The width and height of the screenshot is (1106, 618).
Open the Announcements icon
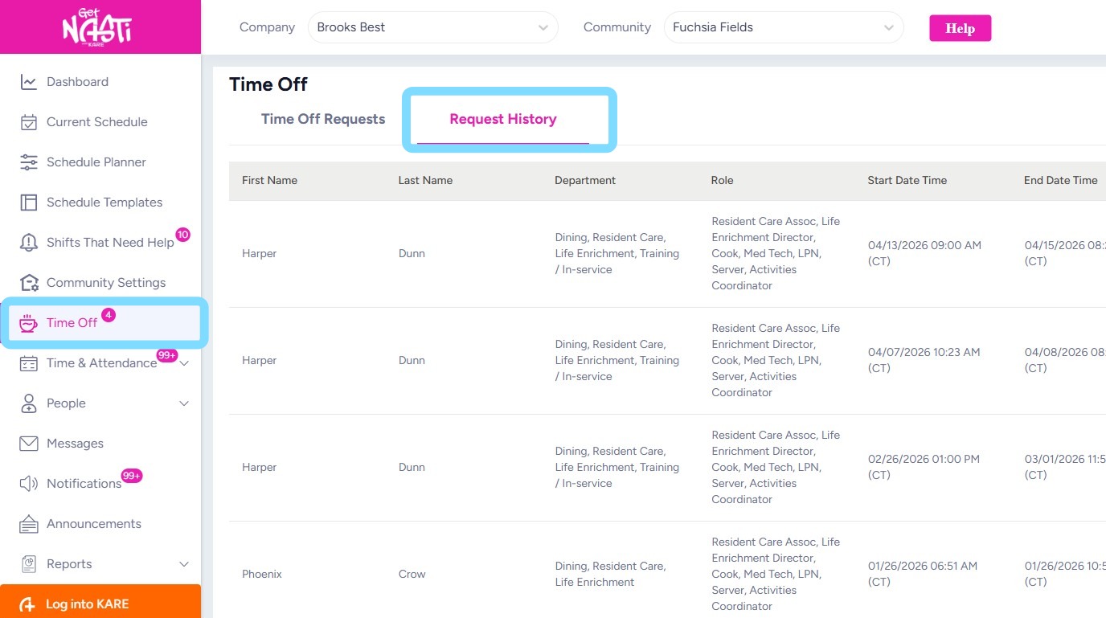click(x=29, y=524)
